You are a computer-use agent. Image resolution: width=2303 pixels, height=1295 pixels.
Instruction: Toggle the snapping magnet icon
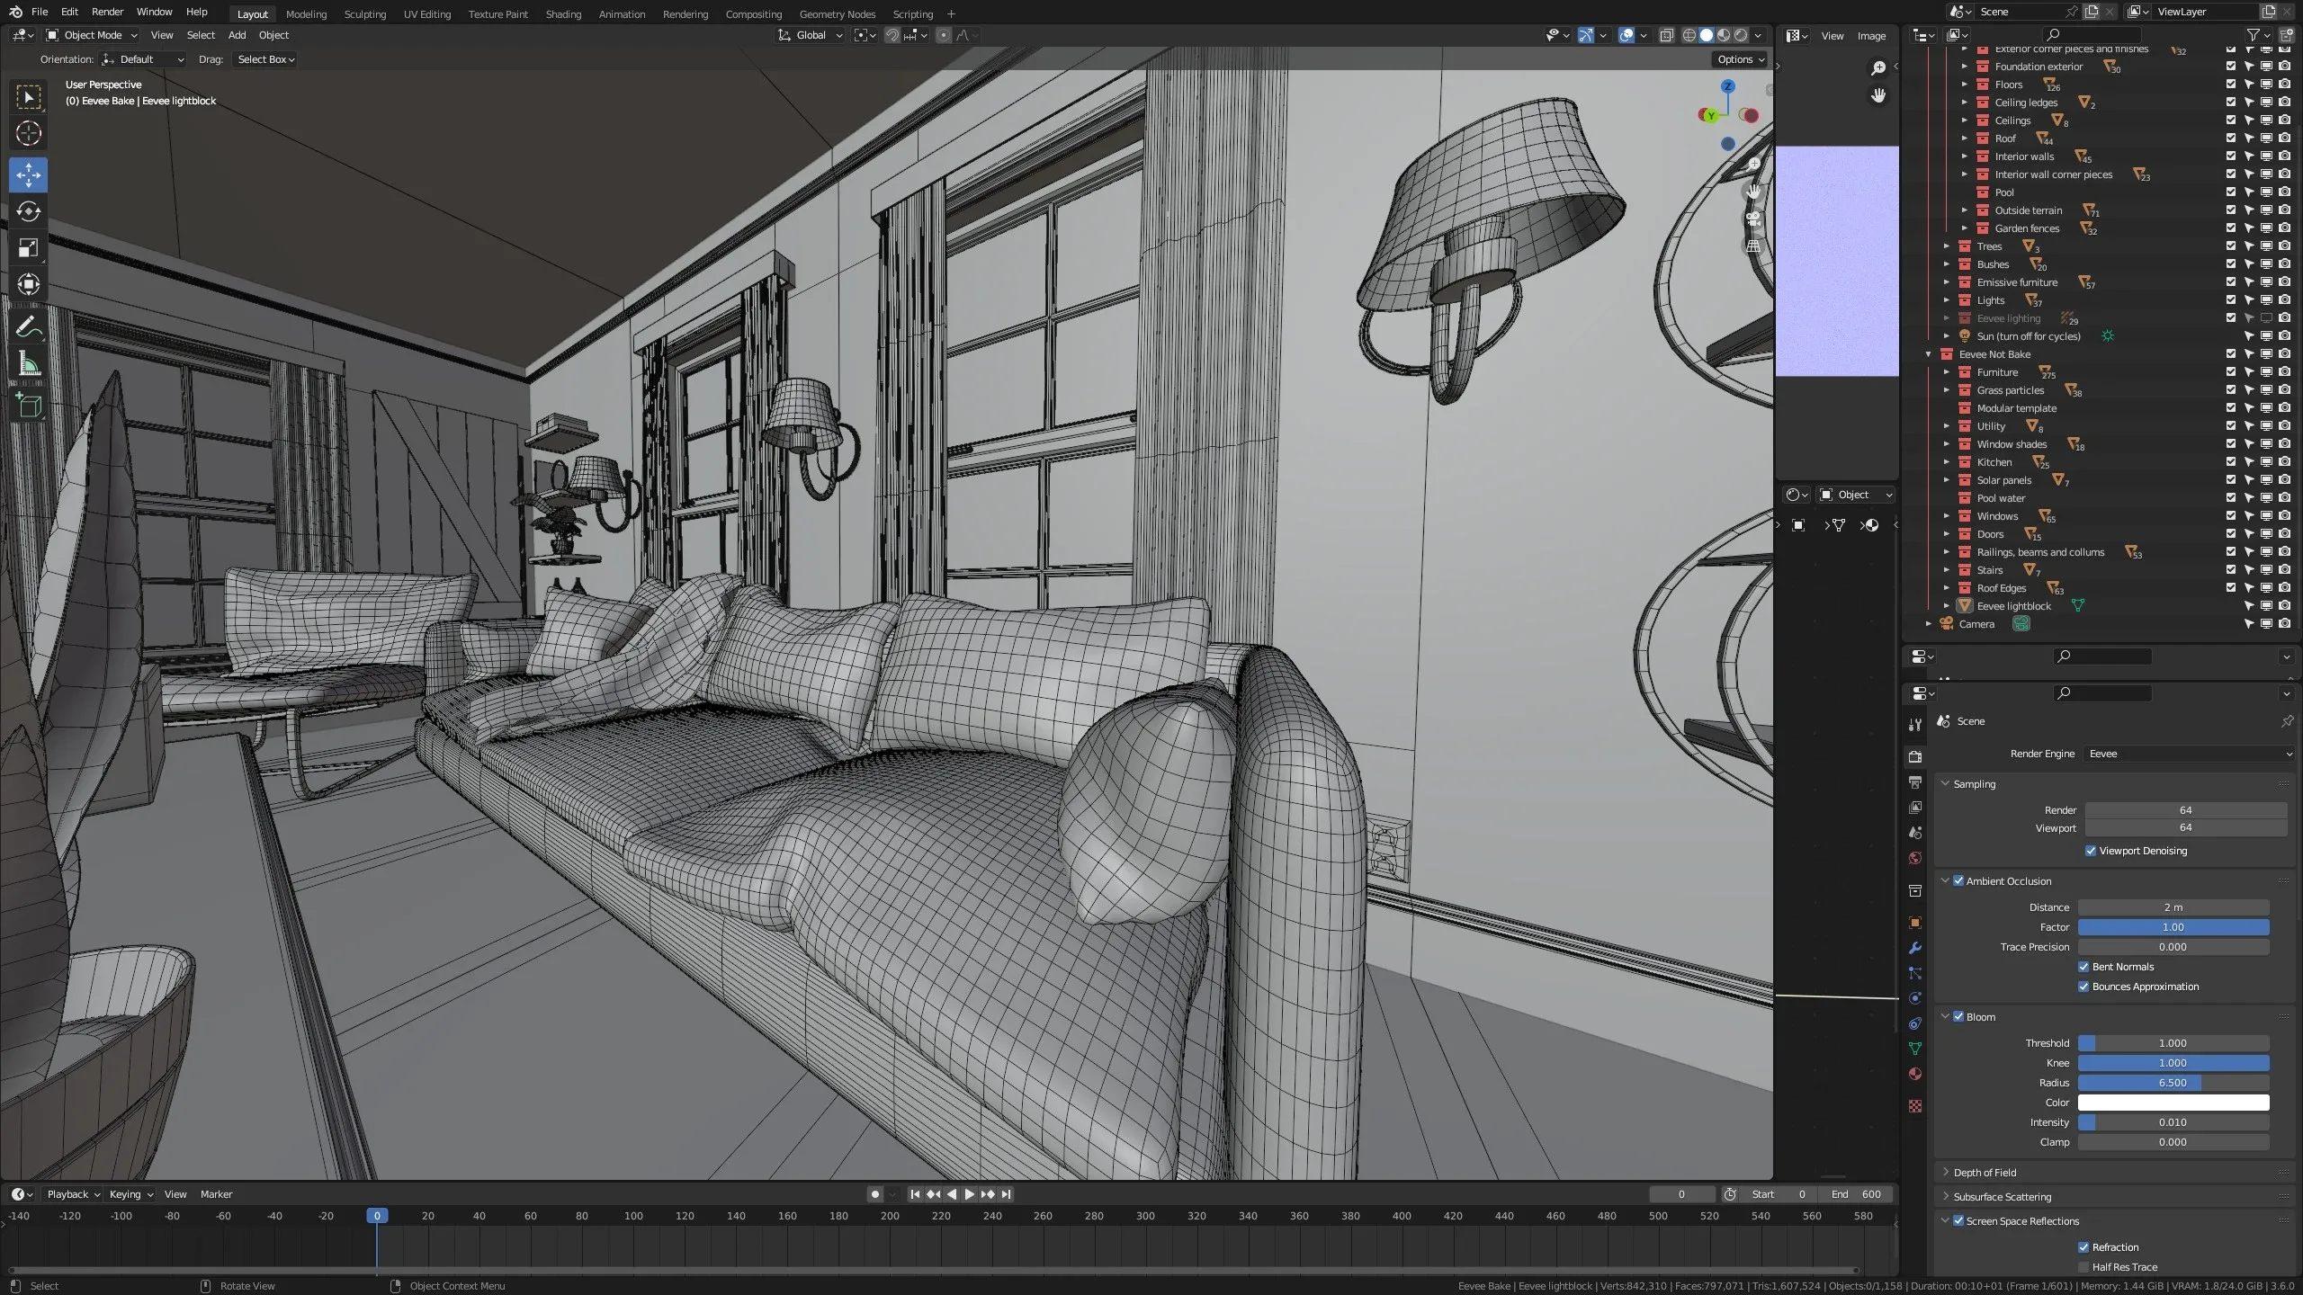pyautogui.click(x=892, y=35)
